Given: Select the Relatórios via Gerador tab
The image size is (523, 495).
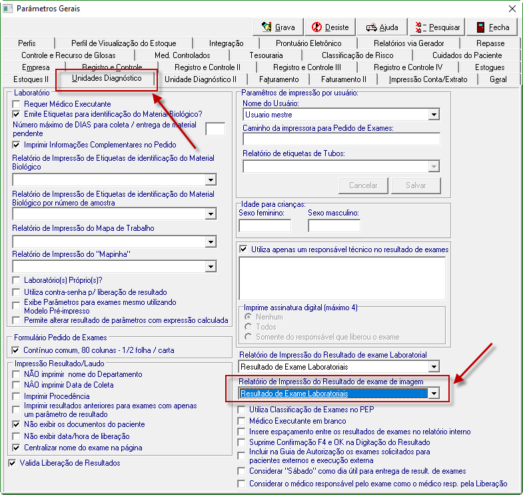Looking at the screenshot, I should click(x=408, y=43).
